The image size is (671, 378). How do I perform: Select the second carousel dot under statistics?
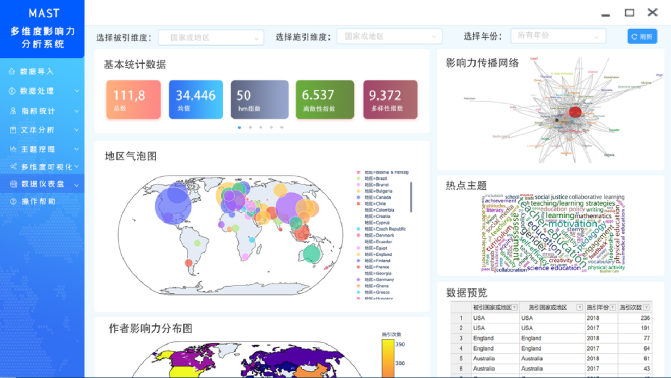[x=250, y=127]
